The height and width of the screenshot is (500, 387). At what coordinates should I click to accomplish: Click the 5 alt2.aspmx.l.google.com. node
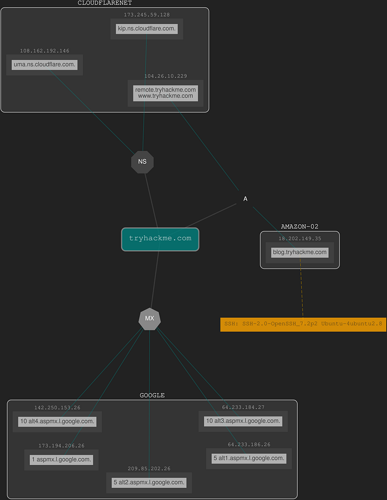pos(149,483)
